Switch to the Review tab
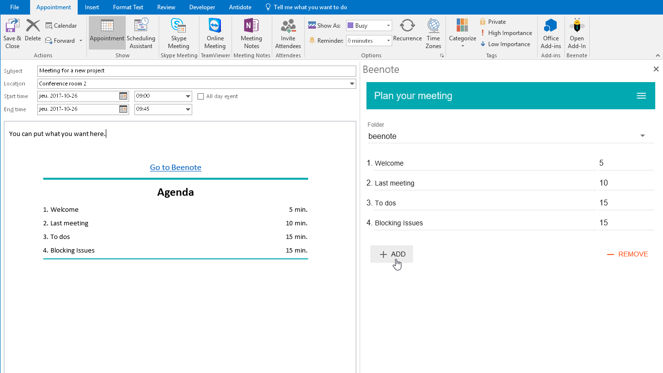The height and width of the screenshot is (373, 663). click(166, 7)
